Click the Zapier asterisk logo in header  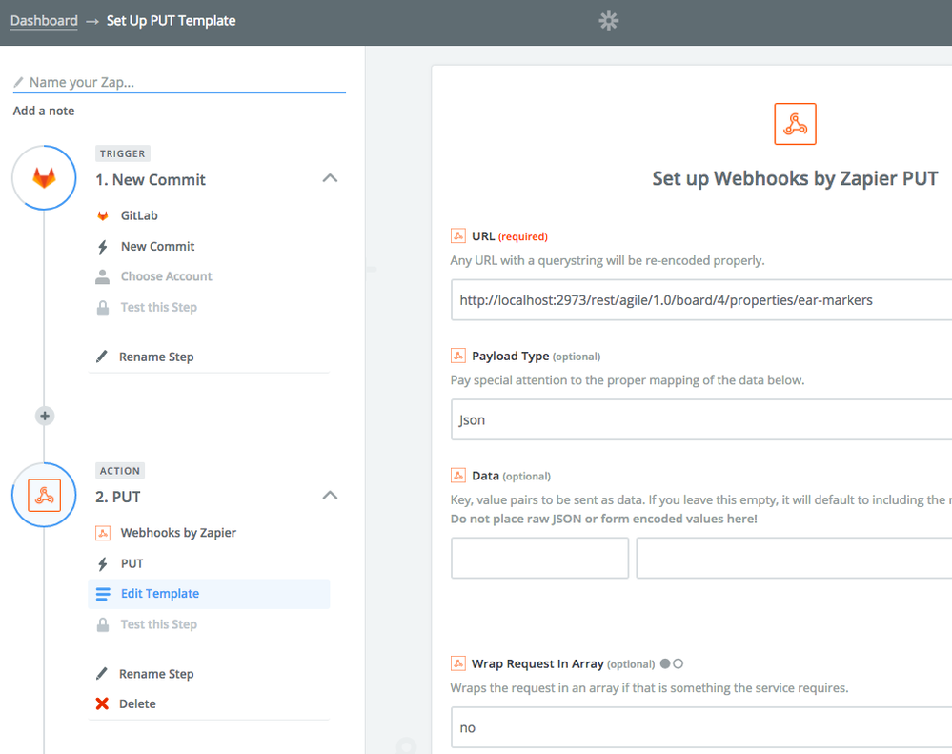point(608,21)
